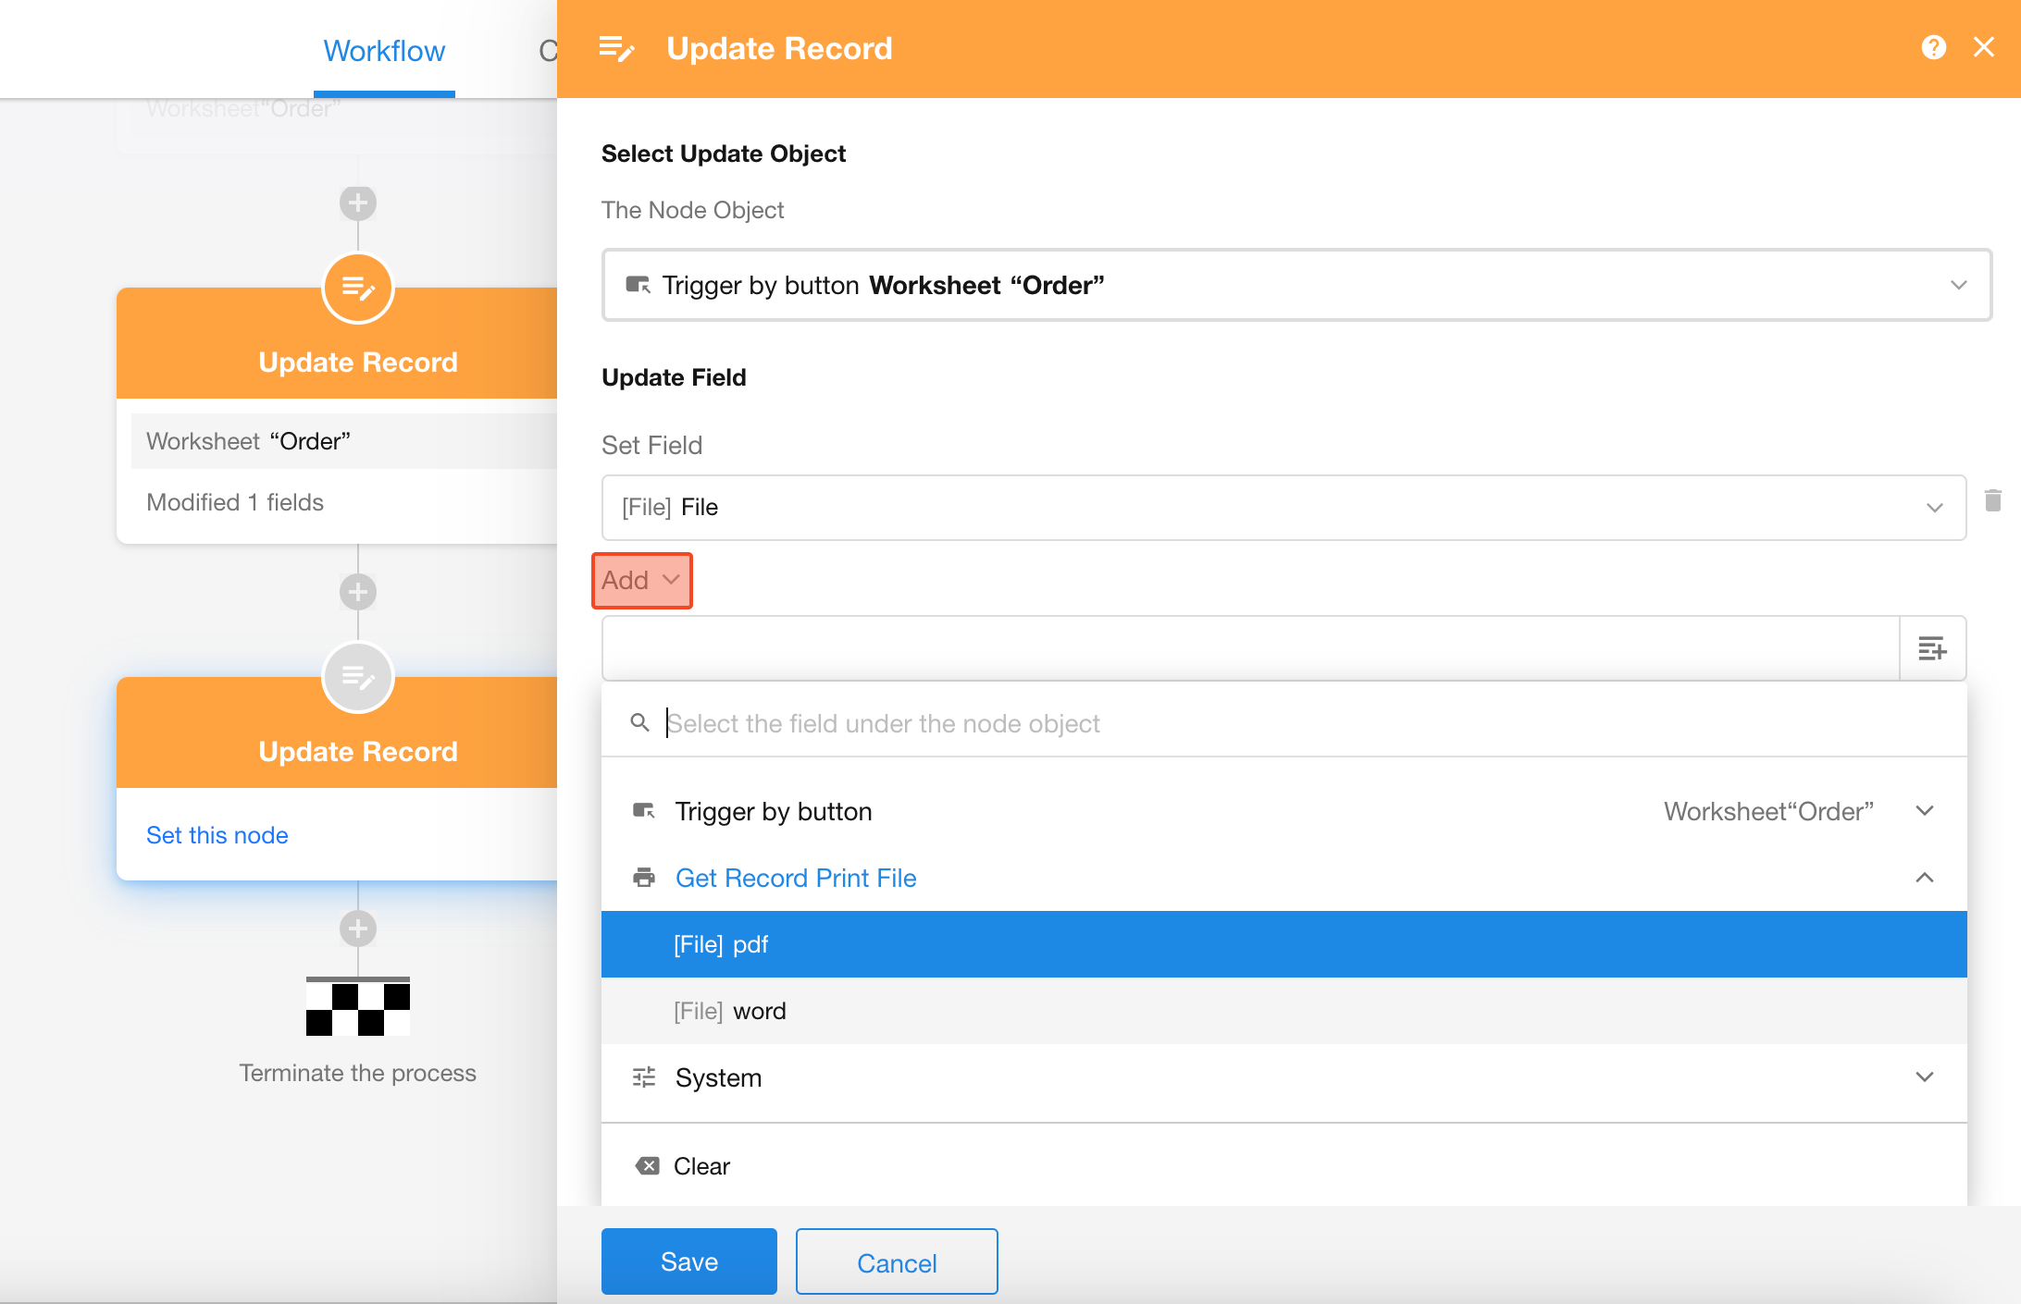The width and height of the screenshot is (2021, 1304).
Task: Open the Add mode dropdown
Action: (641, 581)
